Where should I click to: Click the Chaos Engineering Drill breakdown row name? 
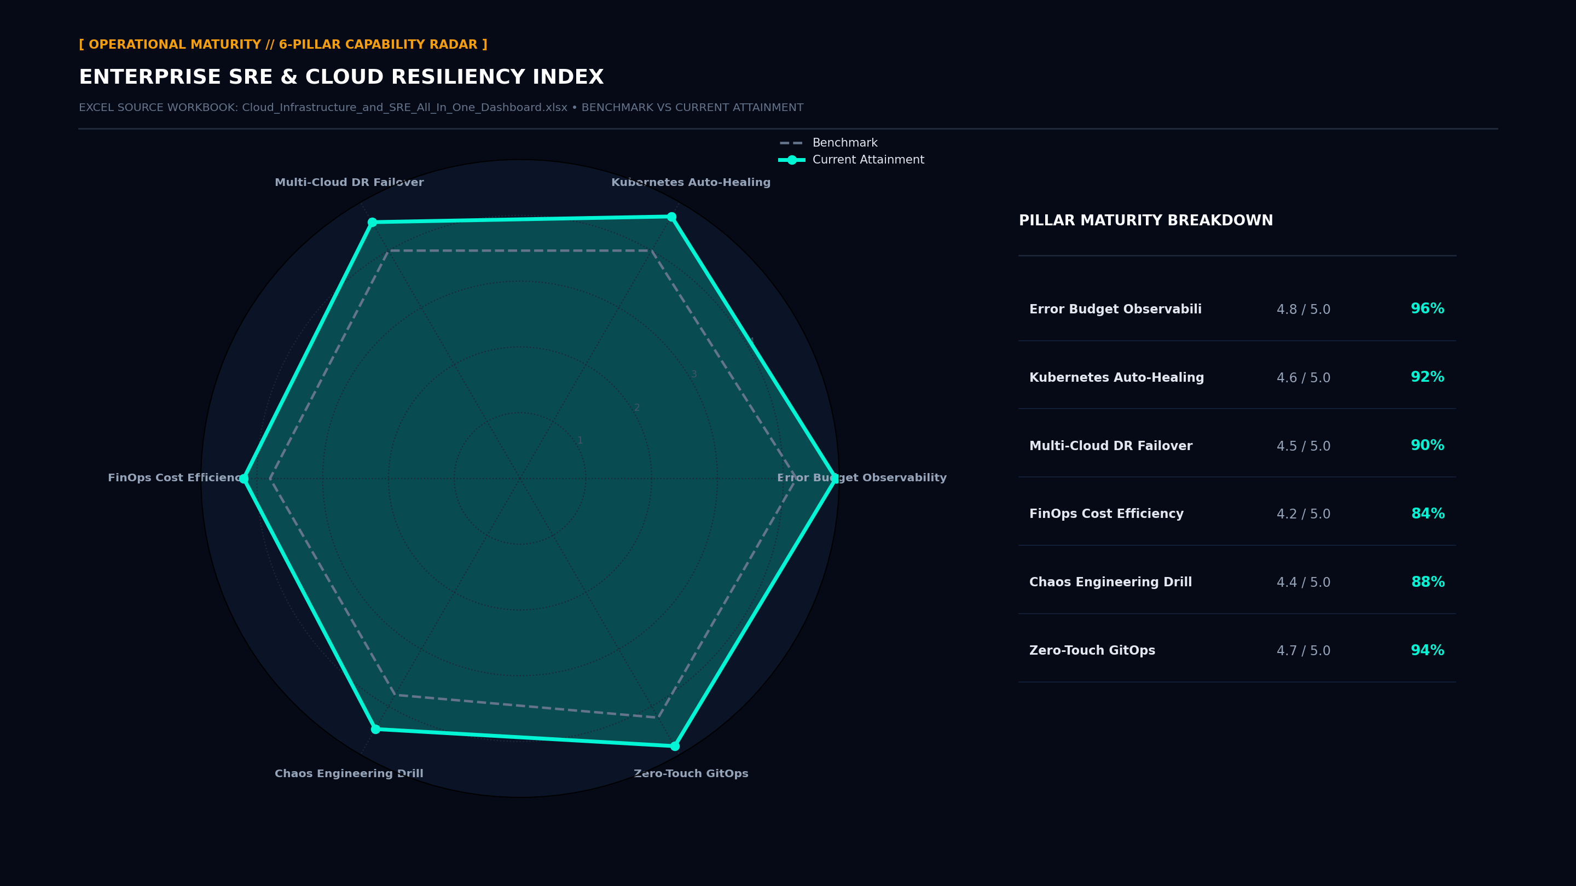(x=1110, y=582)
